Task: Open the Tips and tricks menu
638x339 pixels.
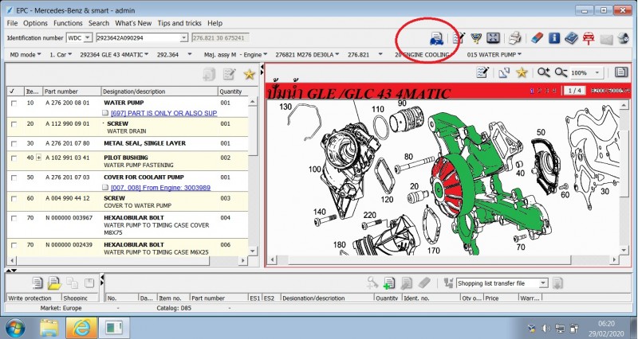Action: [x=179, y=23]
